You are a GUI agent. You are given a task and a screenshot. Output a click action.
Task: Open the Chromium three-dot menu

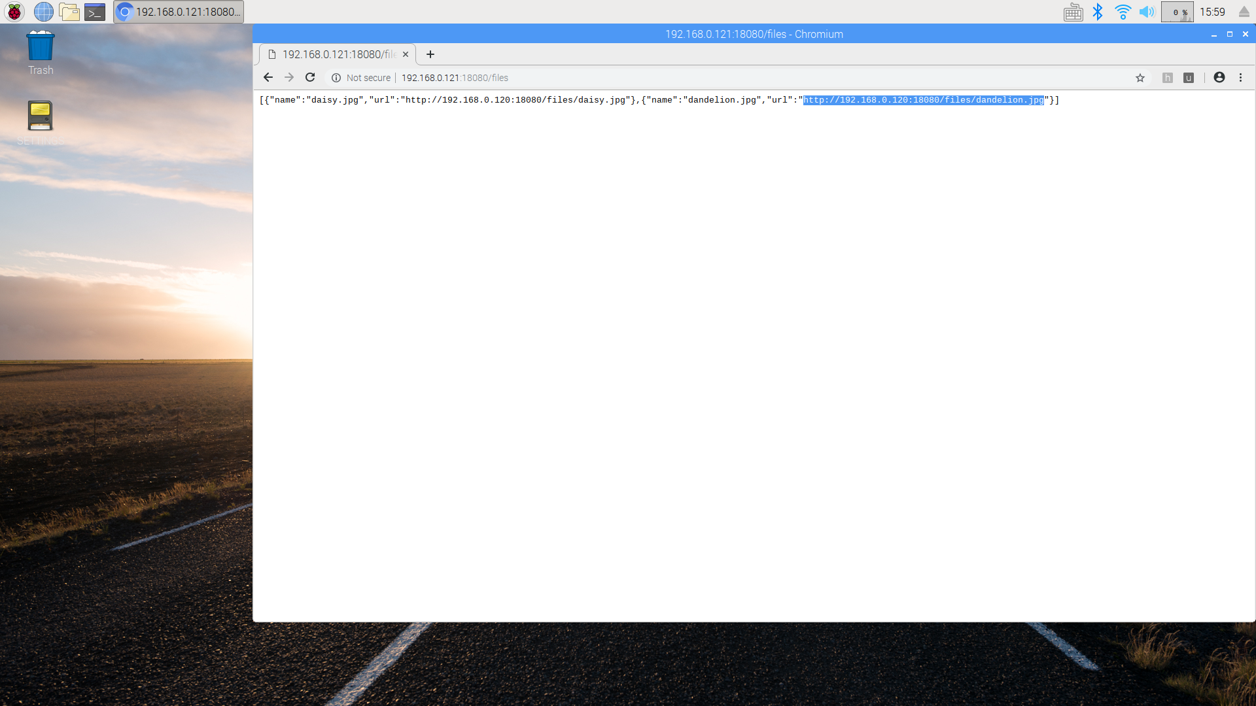pos(1240,78)
